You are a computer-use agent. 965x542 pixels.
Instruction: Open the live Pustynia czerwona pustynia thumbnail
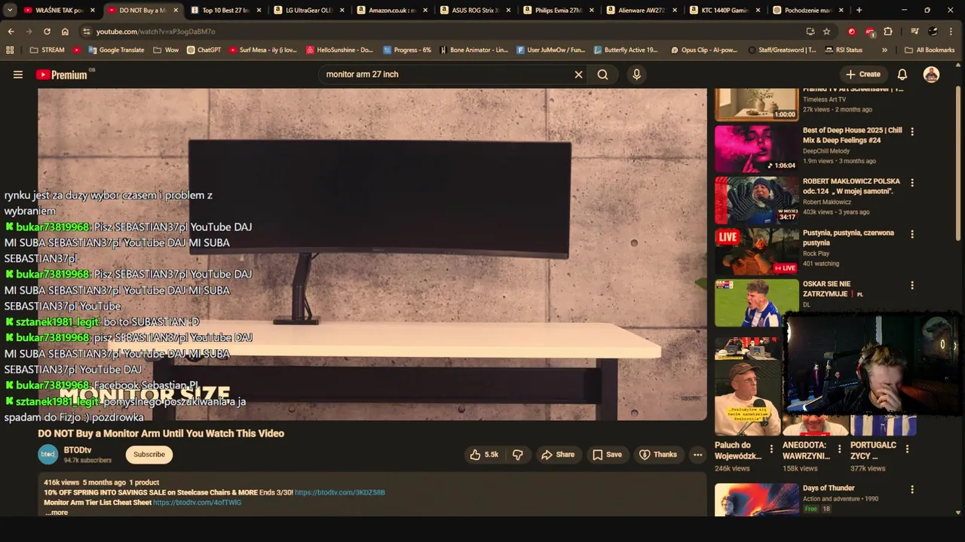click(x=756, y=251)
